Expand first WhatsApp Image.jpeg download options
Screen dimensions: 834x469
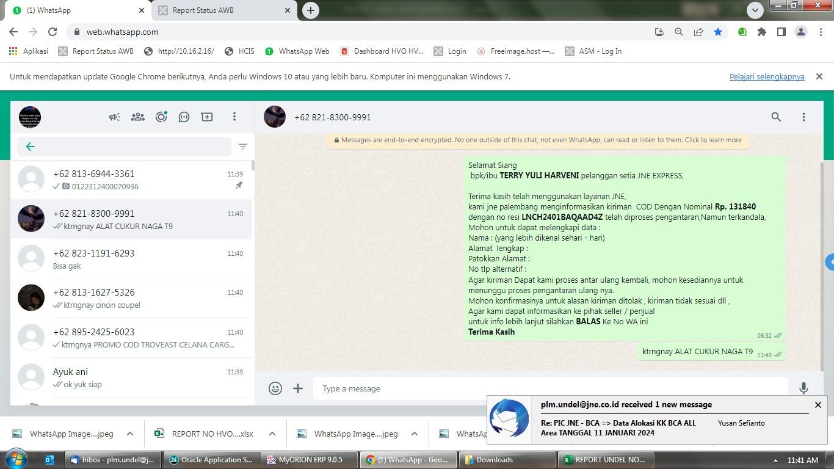(x=129, y=434)
